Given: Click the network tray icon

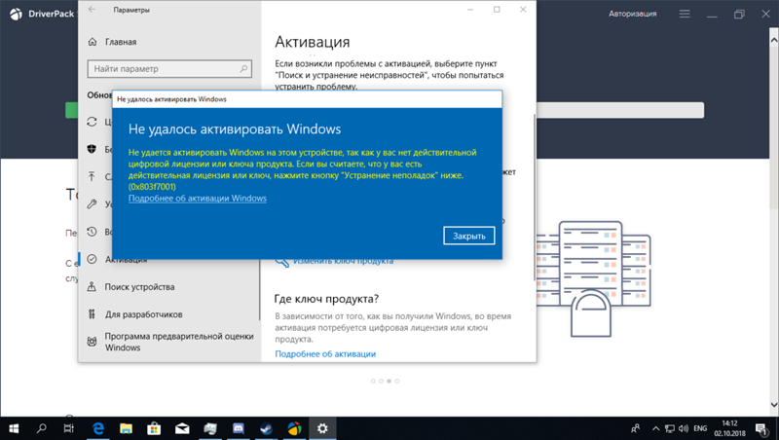Looking at the screenshot, I should 670,428.
